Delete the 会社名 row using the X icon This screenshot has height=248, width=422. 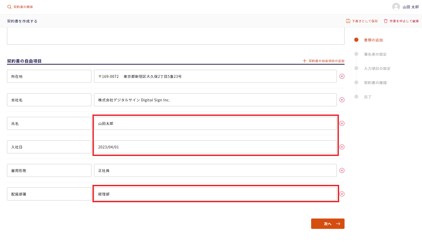click(x=342, y=100)
